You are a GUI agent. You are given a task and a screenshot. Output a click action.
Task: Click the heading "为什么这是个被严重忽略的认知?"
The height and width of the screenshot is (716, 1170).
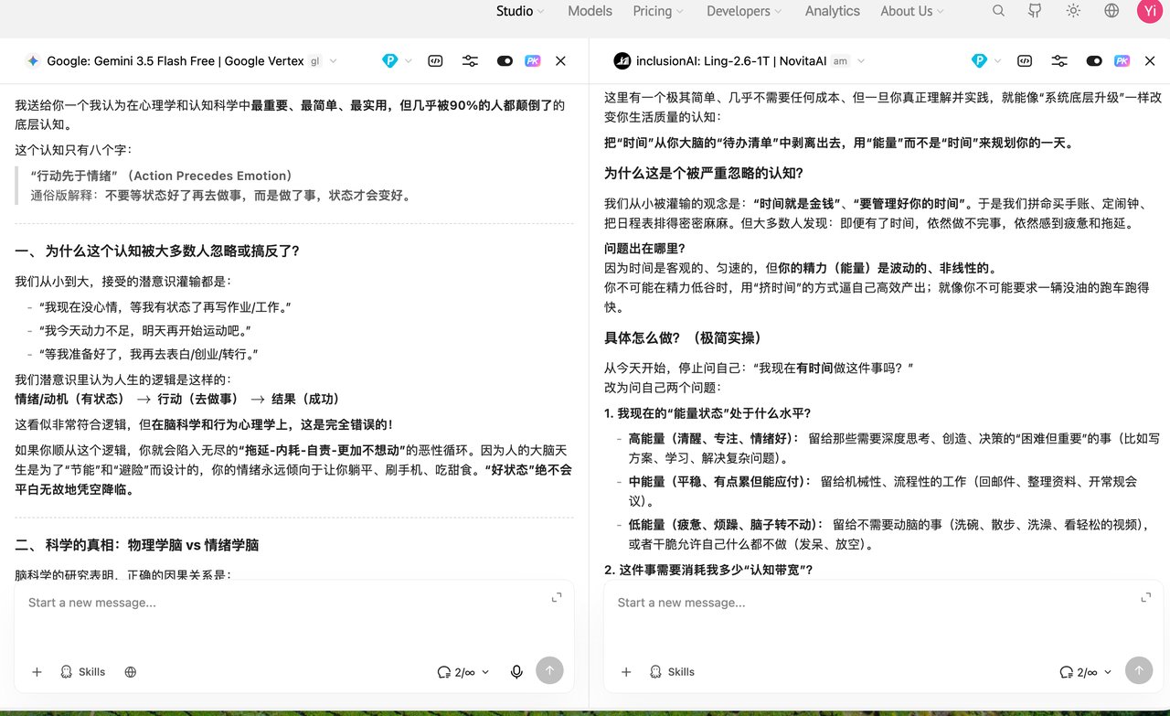(x=703, y=173)
